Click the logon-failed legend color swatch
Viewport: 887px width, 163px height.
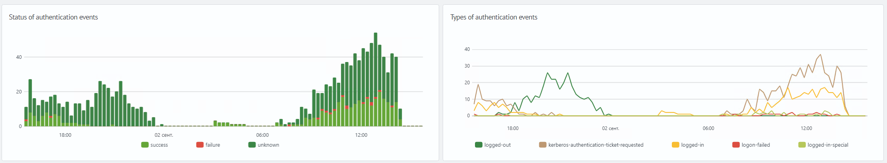tap(736, 145)
